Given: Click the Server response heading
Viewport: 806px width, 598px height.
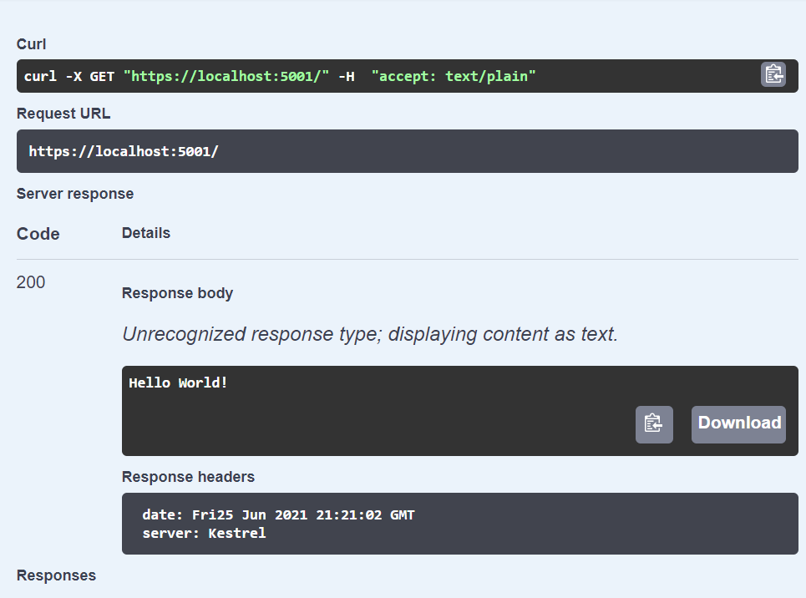Looking at the screenshot, I should coord(75,194).
